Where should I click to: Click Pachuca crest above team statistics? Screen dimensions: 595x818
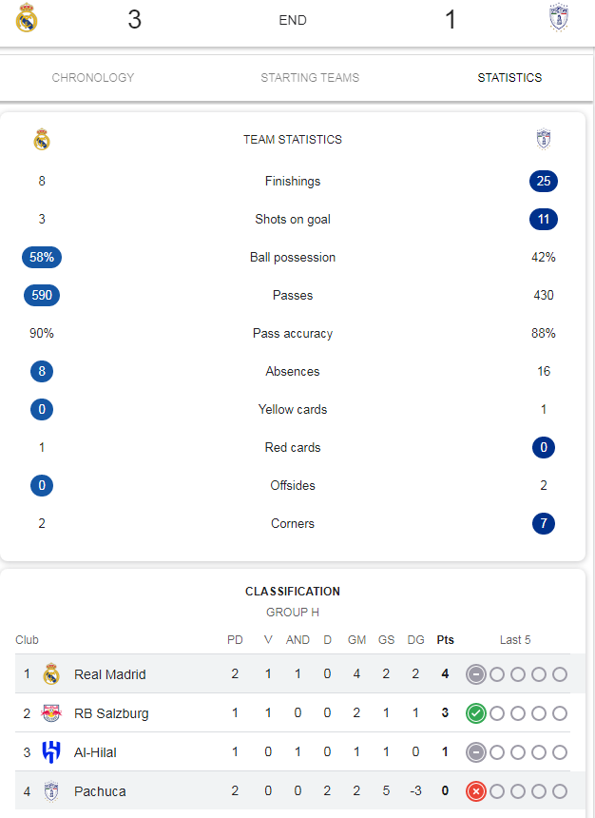[x=544, y=139]
